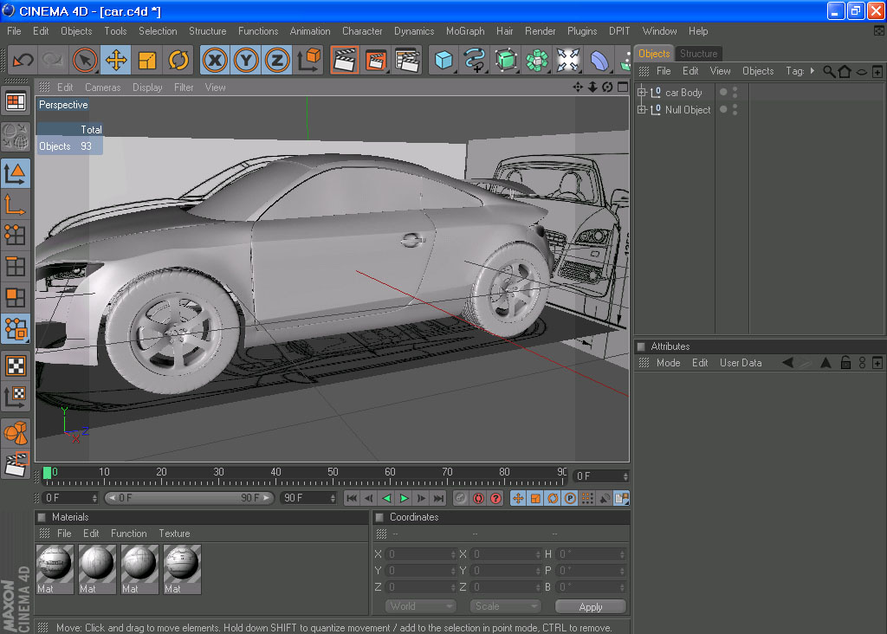Open the Materials Texture menu
The width and height of the screenshot is (887, 634).
(174, 534)
